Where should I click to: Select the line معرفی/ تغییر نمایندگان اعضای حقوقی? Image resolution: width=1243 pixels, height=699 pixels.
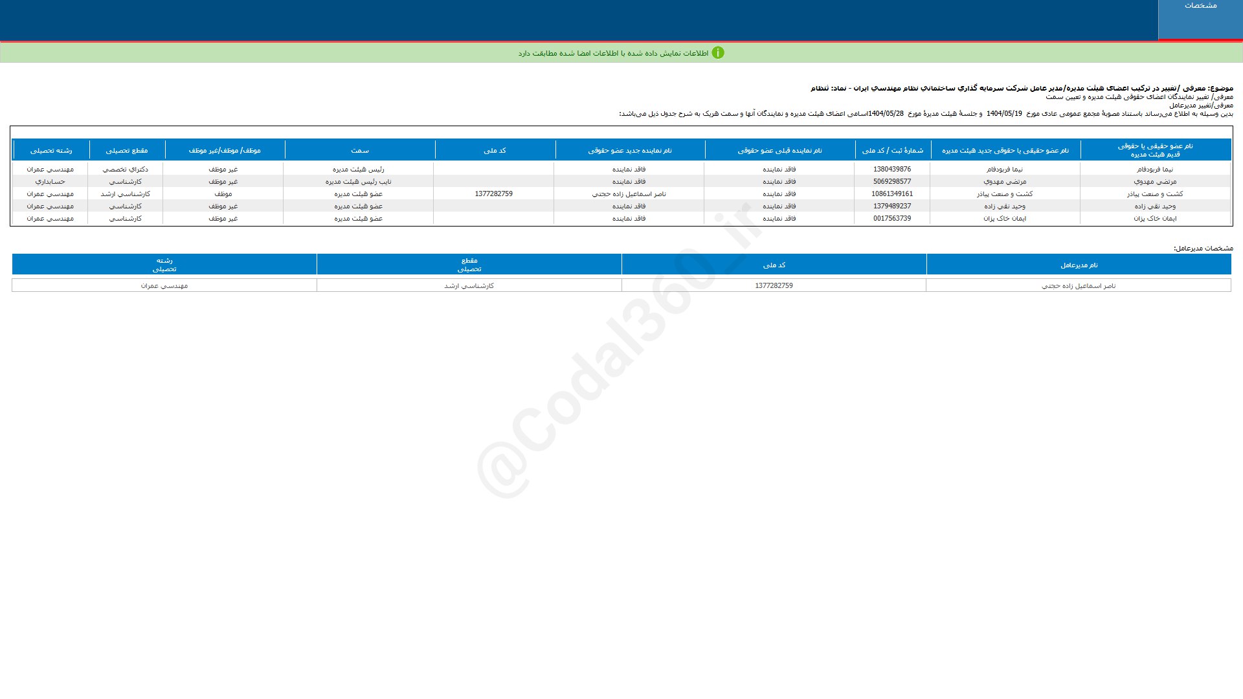pyautogui.click(x=1139, y=96)
